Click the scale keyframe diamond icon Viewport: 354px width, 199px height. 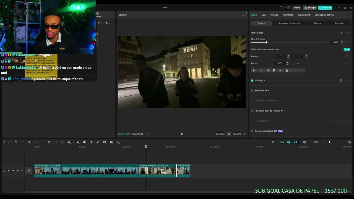point(347,42)
